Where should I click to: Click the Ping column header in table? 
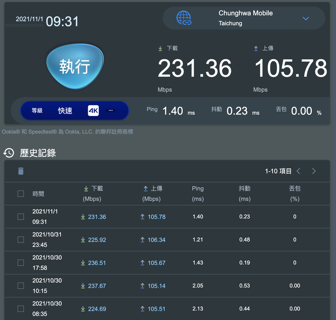(x=198, y=194)
